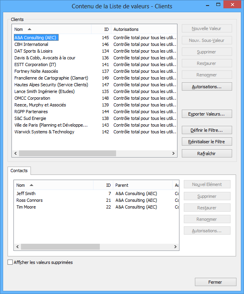Select contact Ross Connors
Screen dimensions: 244x294
click(x=29, y=200)
